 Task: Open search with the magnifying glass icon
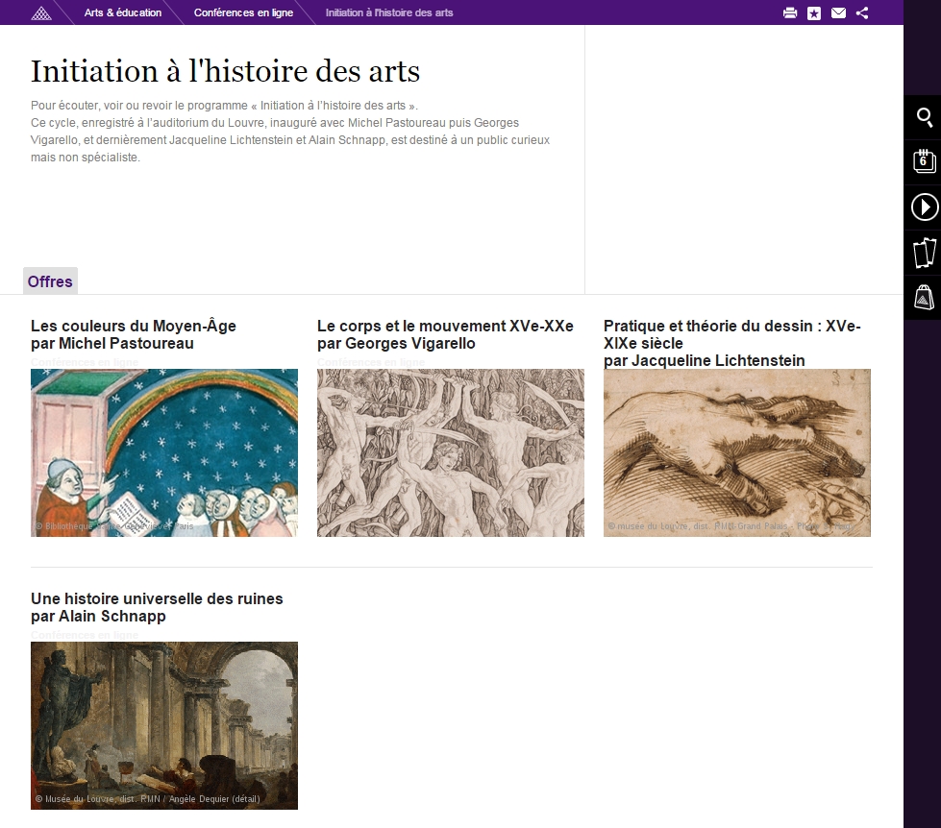(925, 117)
